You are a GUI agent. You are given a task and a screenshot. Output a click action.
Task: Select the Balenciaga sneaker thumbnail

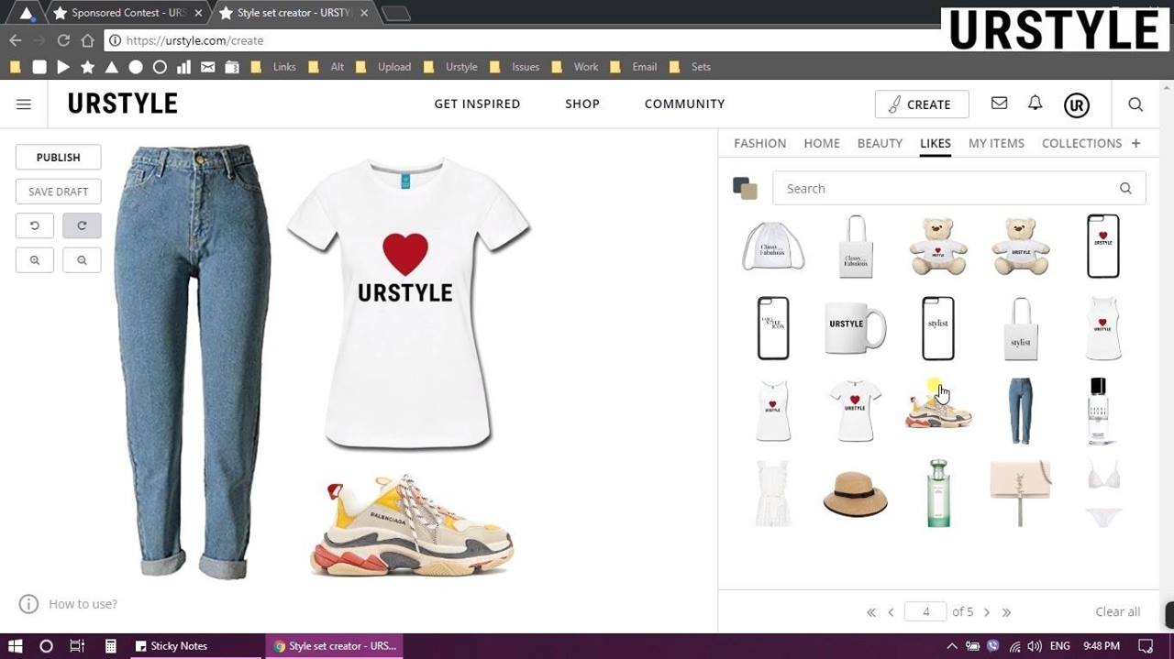[x=938, y=412]
